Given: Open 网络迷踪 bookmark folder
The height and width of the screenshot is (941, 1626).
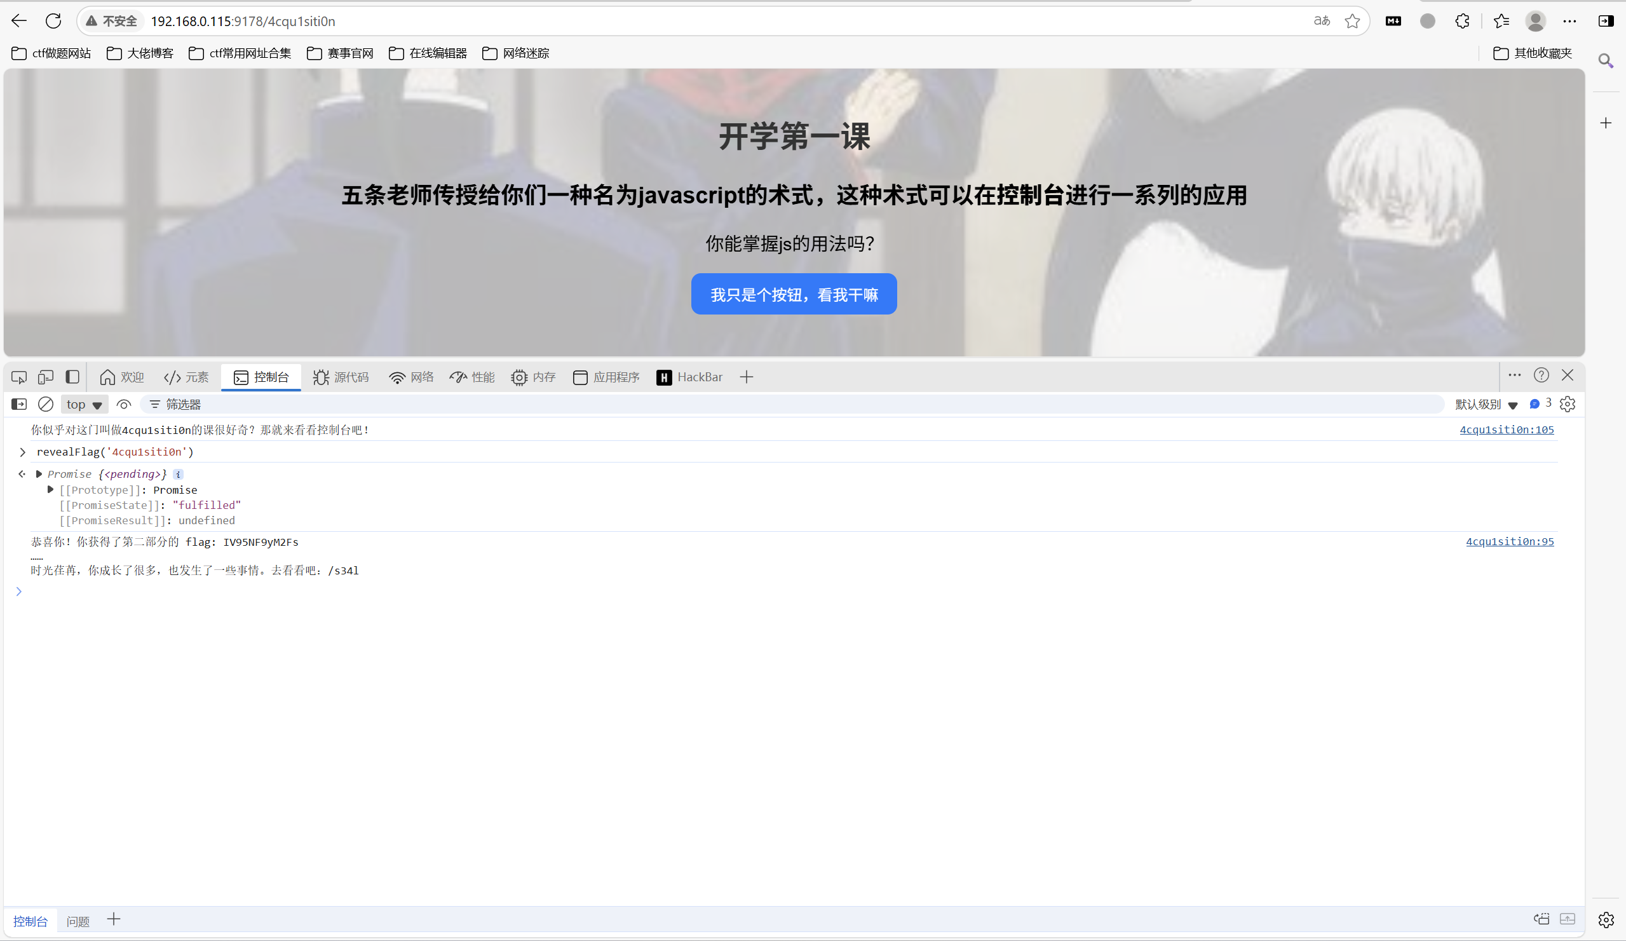Looking at the screenshot, I should (x=515, y=53).
